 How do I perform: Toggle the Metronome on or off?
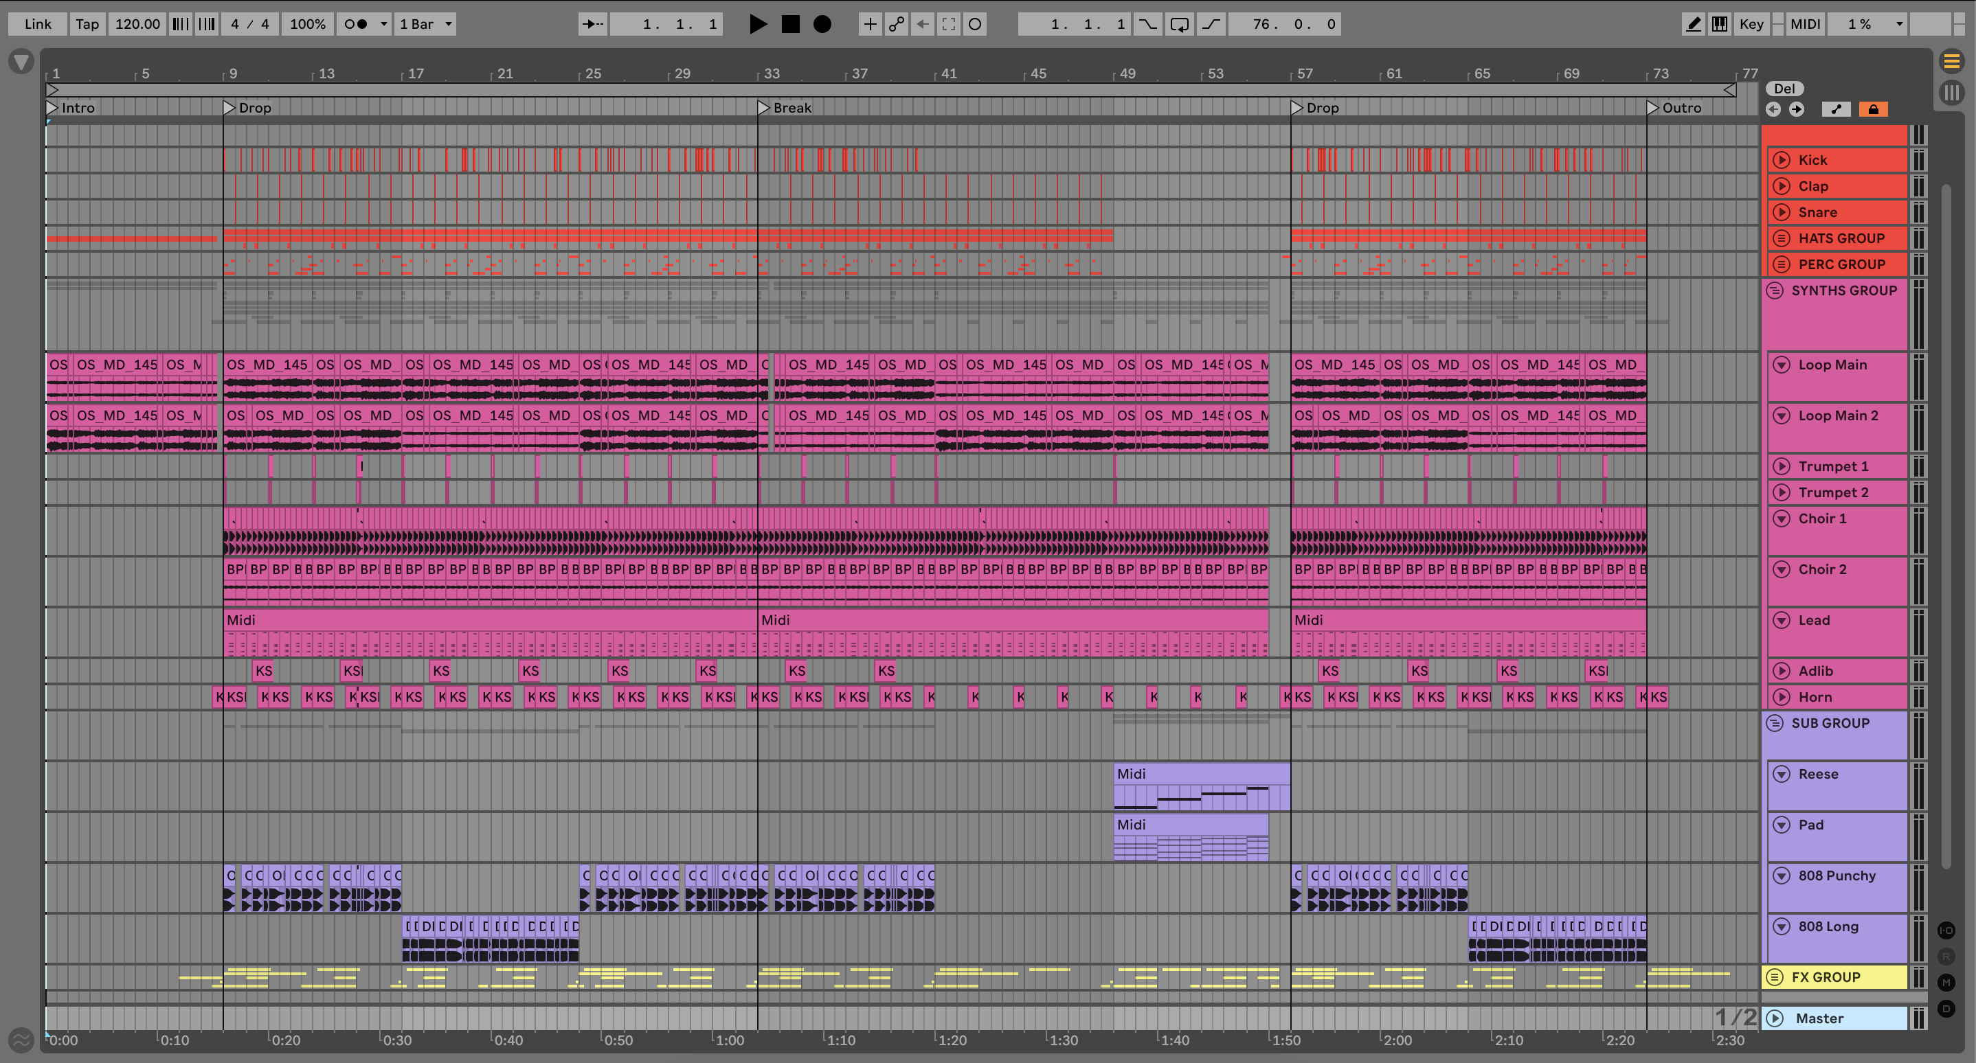pos(355,24)
